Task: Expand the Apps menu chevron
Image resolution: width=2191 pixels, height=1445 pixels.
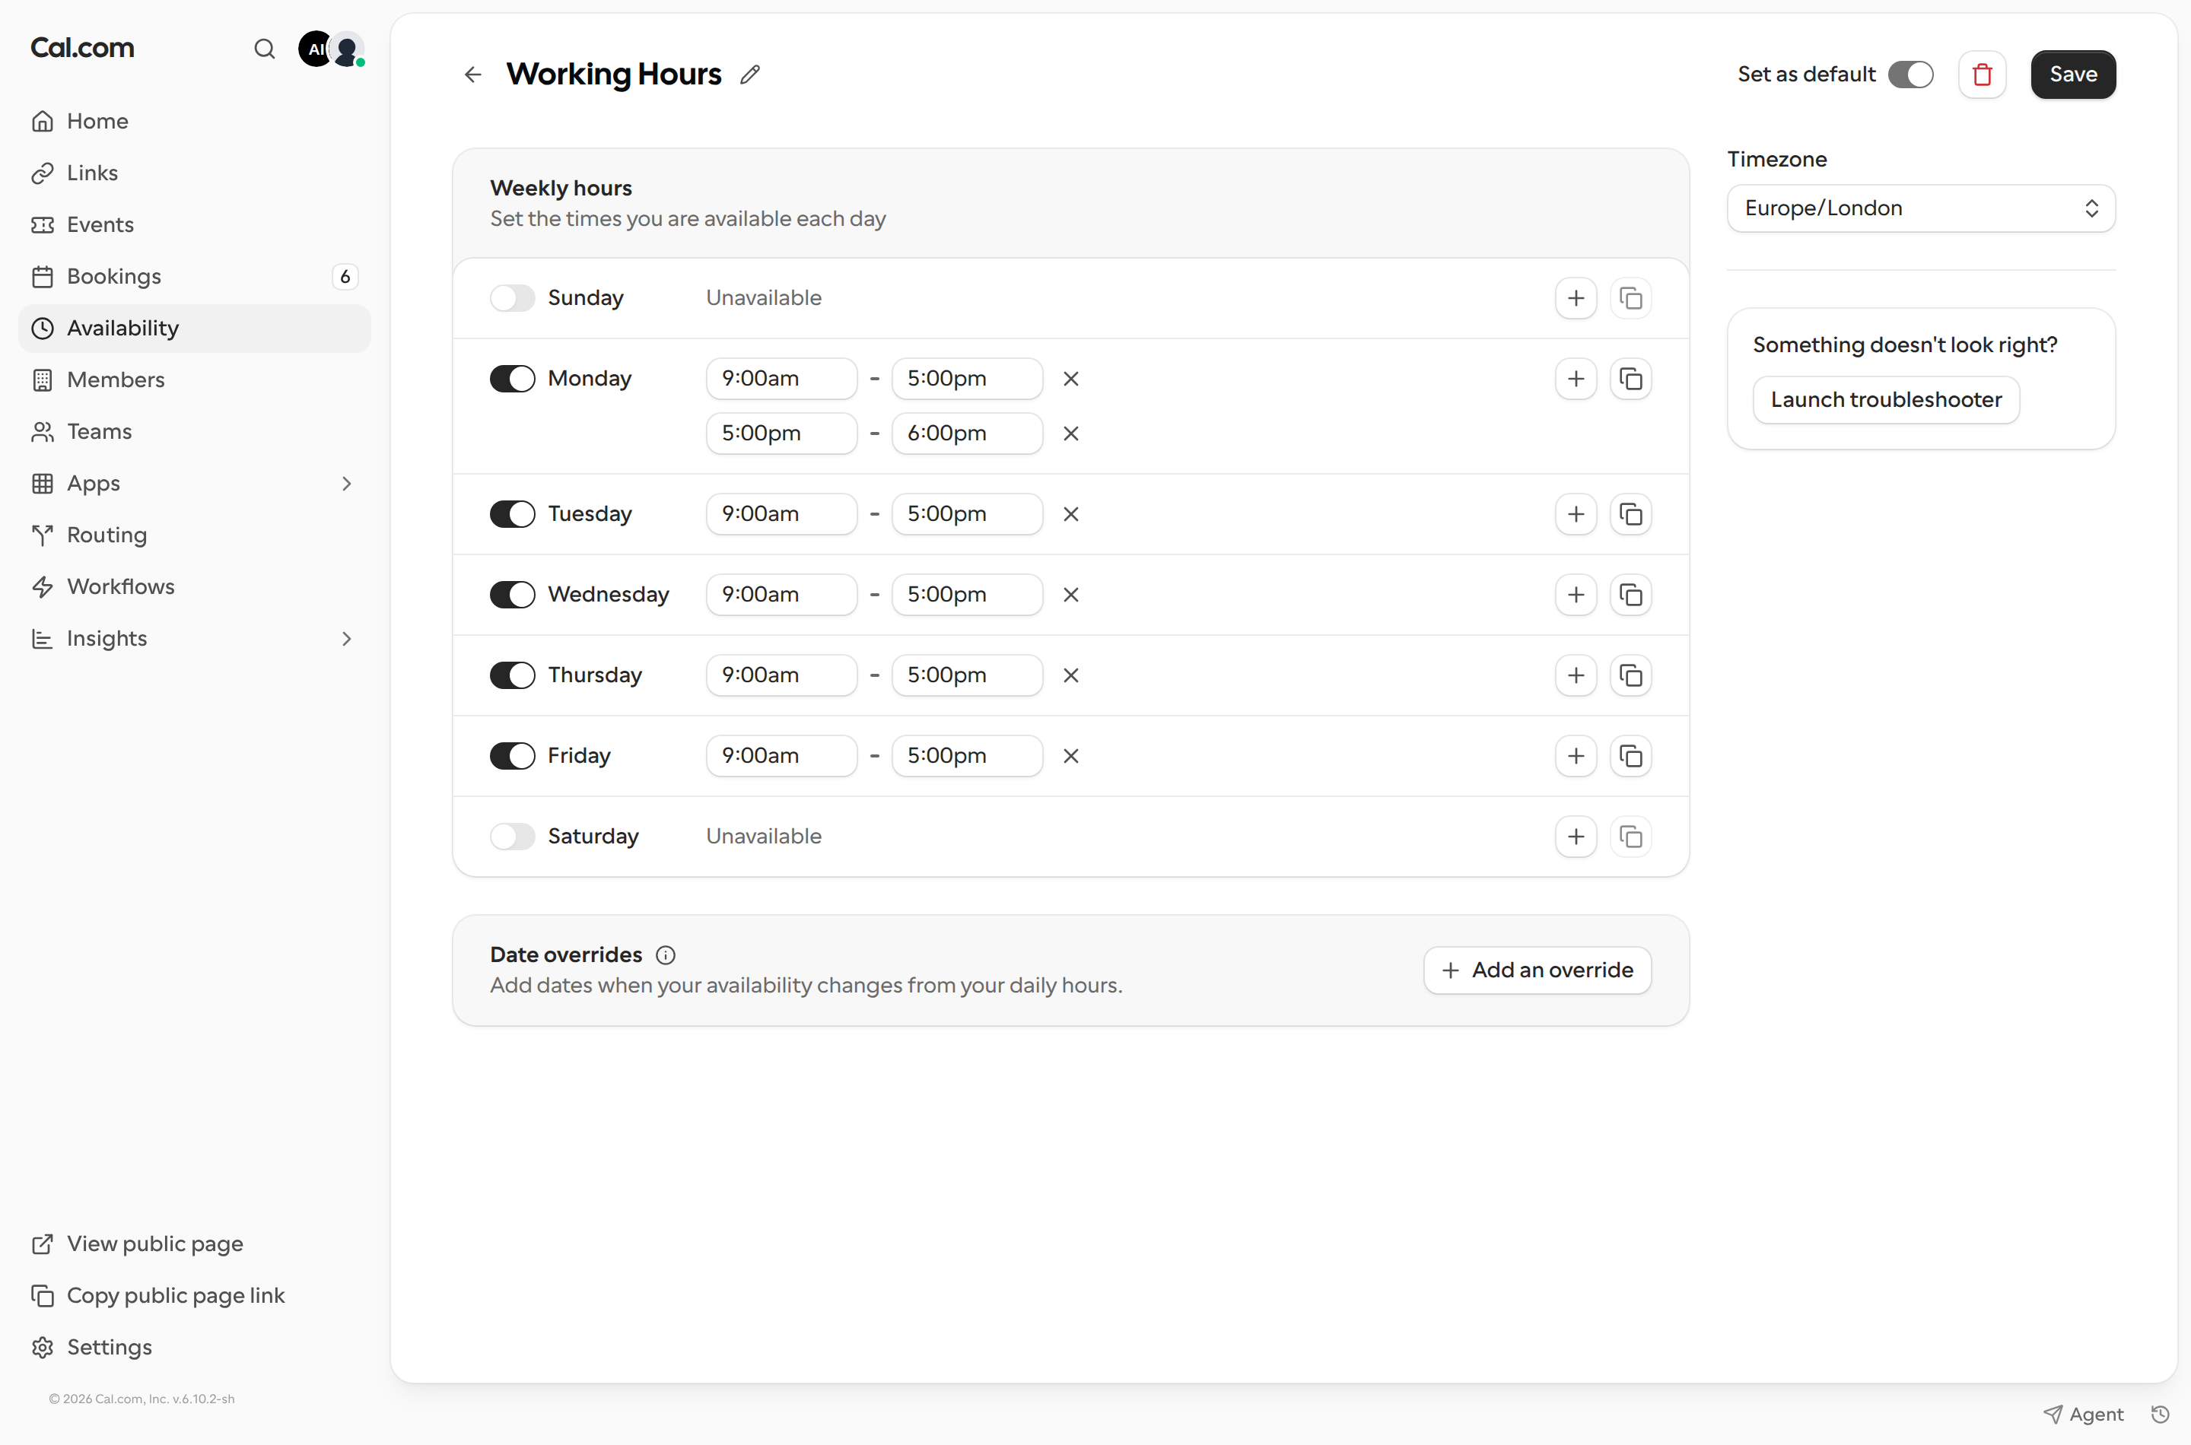Action: click(347, 484)
